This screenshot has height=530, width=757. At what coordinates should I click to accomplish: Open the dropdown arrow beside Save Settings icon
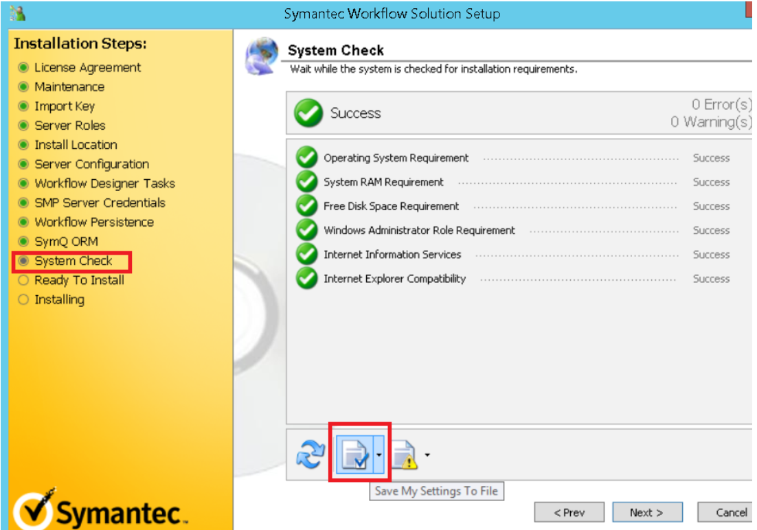click(x=379, y=454)
